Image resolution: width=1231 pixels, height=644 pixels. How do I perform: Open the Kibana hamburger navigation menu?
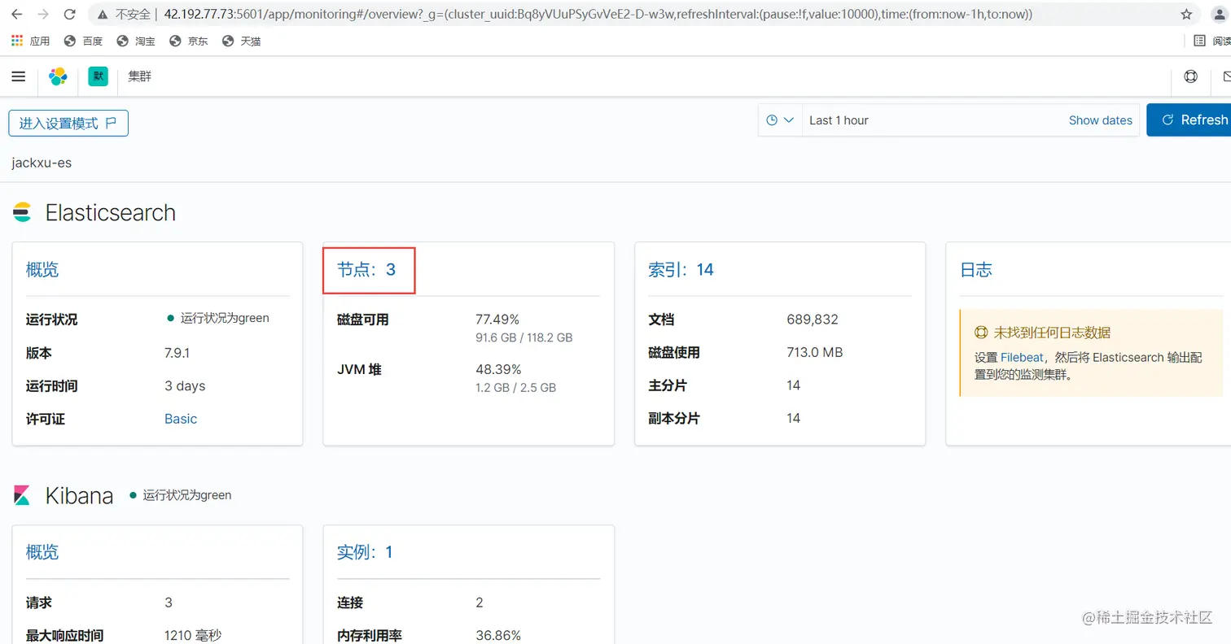[x=18, y=76]
